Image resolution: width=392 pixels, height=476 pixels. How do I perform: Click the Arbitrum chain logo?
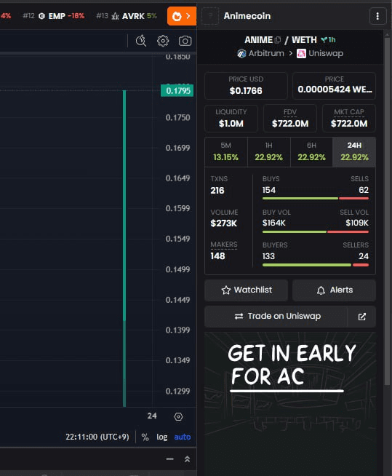point(241,54)
